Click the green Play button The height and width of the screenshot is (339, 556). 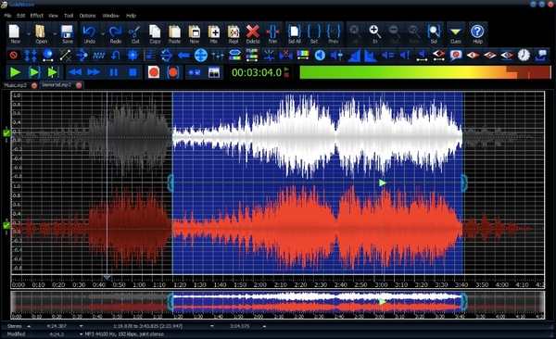coord(15,72)
